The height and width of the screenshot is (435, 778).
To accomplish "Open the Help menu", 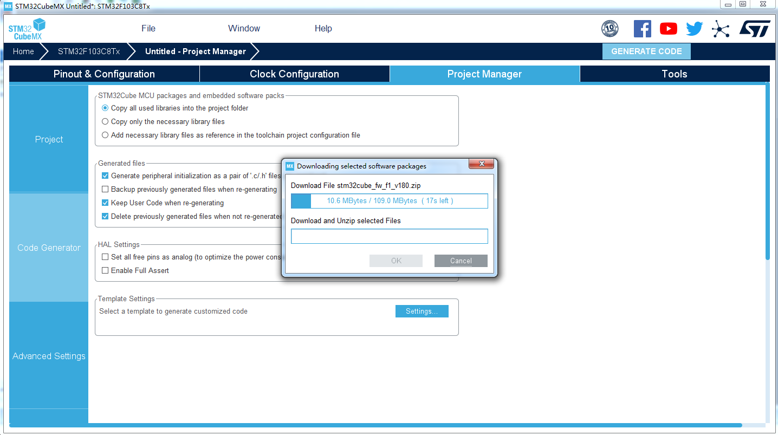I will (x=323, y=28).
